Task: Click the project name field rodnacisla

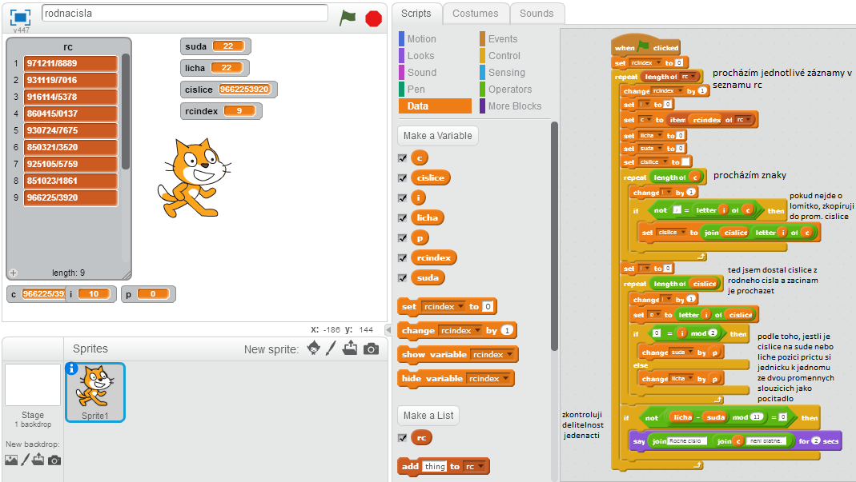Action: (184, 13)
